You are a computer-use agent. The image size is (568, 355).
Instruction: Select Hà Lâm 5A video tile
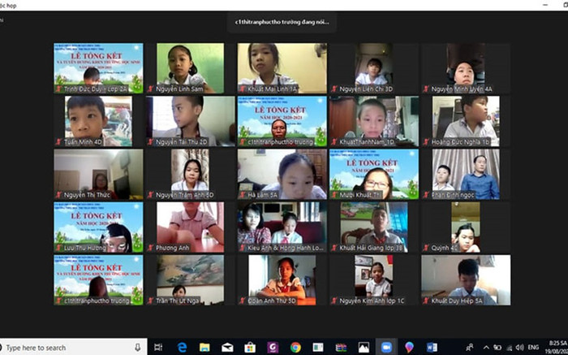click(x=282, y=174)
